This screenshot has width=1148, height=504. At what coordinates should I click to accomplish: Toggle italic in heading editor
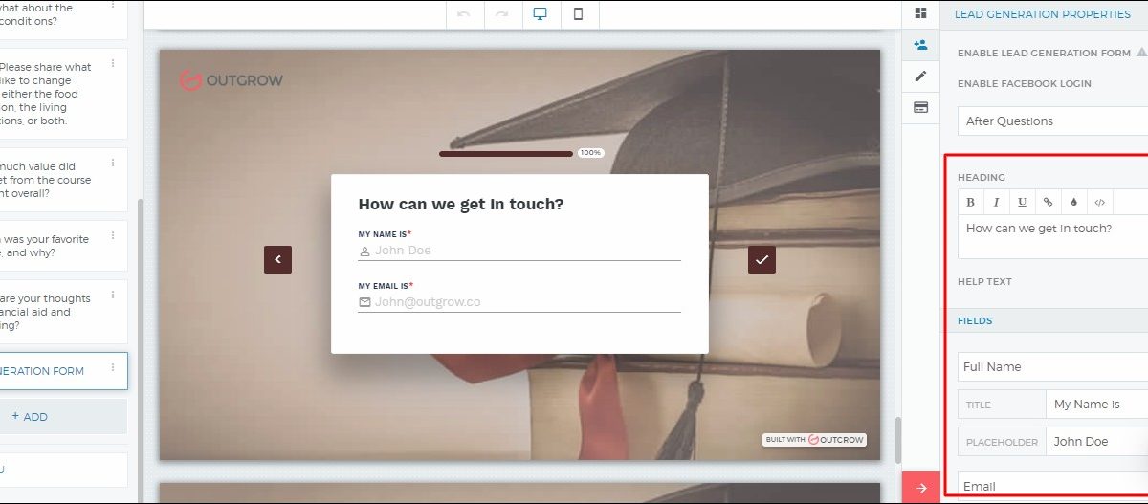click(x=996, y=202)
